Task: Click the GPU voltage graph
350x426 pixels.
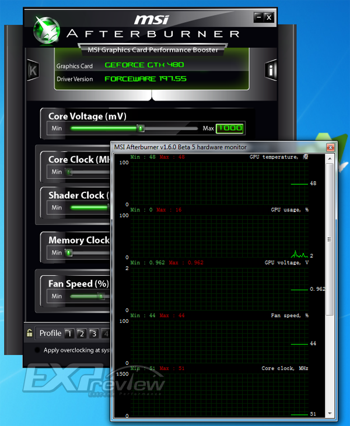Action: [x=219, y=289]
